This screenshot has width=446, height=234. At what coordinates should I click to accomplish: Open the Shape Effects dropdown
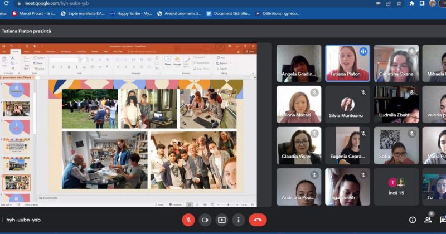(201, 69)
